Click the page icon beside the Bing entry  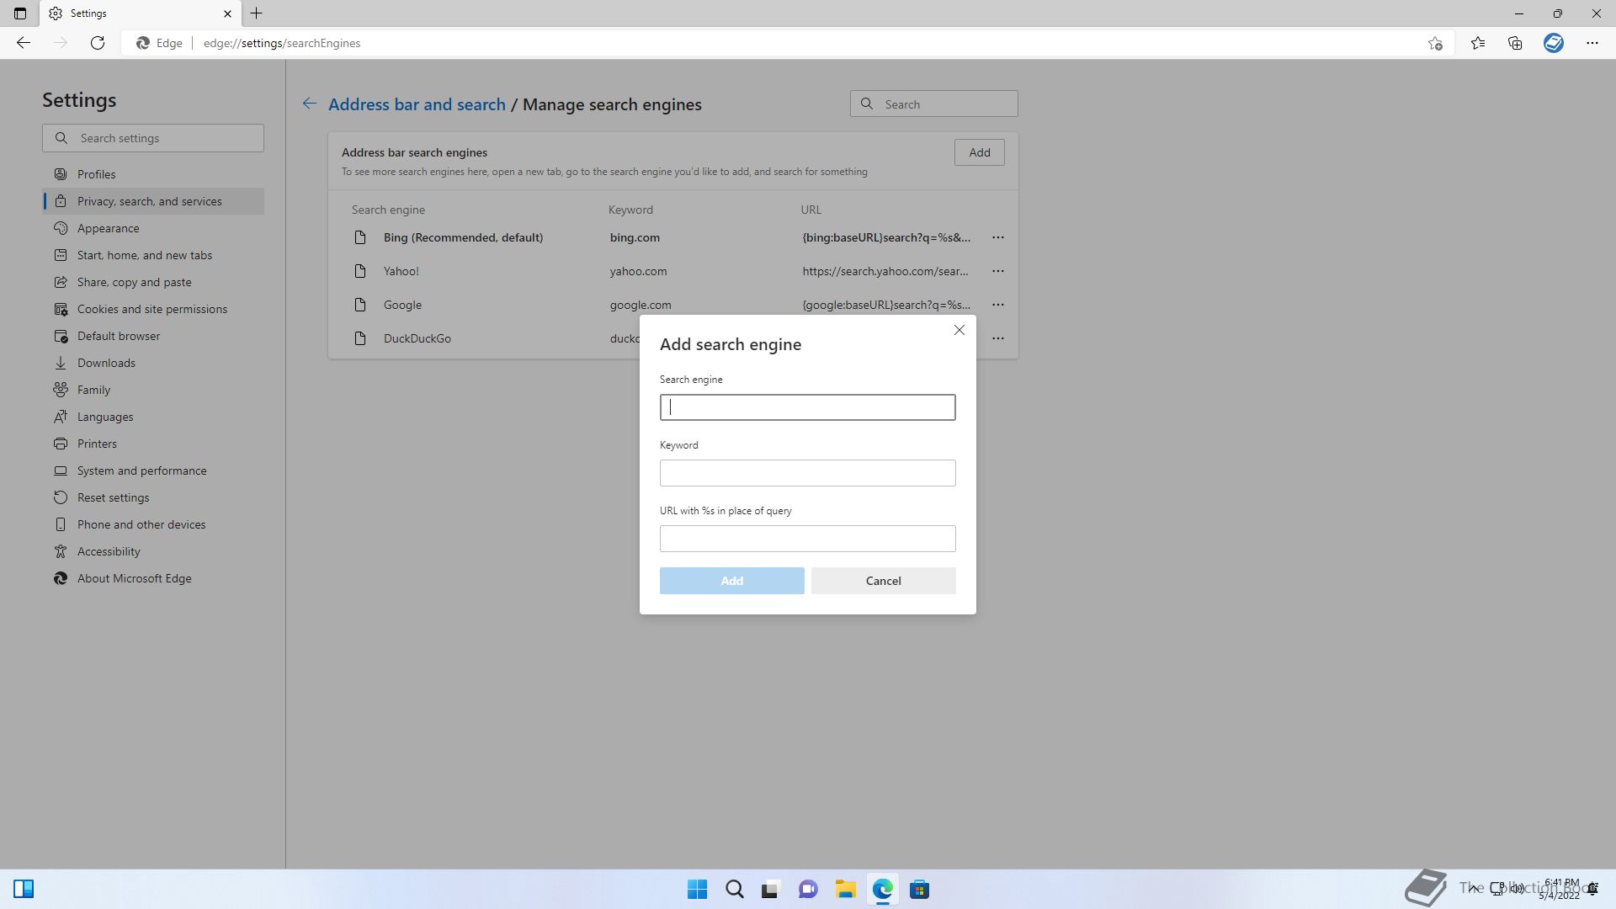click(360, 237)
